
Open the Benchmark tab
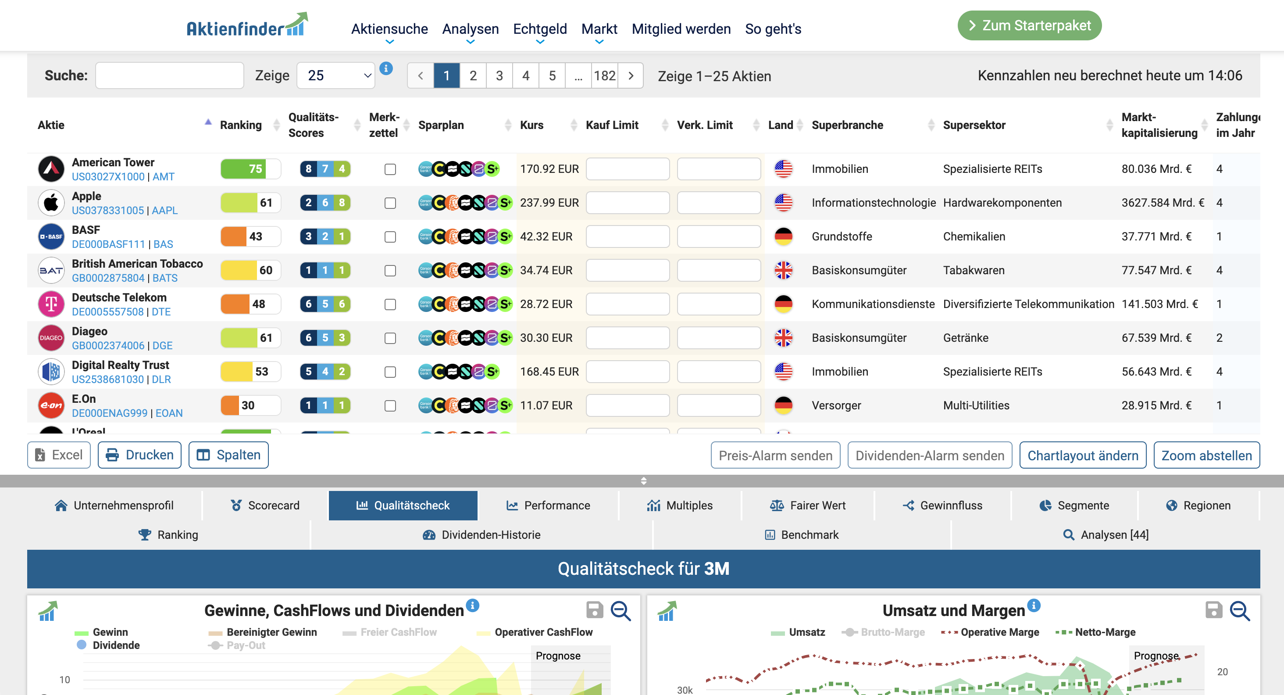coord(802,535)
